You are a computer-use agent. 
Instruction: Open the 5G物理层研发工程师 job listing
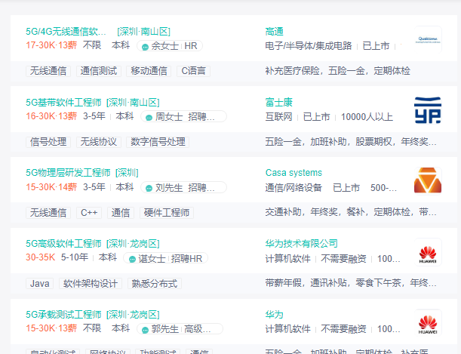68,173
